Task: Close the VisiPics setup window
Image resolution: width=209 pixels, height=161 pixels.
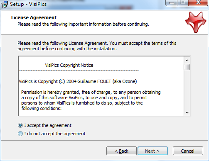Action: point(198,2)
